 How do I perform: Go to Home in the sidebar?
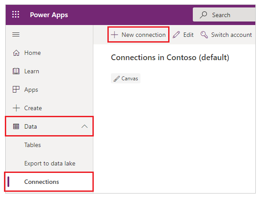[x=49, y=53]
